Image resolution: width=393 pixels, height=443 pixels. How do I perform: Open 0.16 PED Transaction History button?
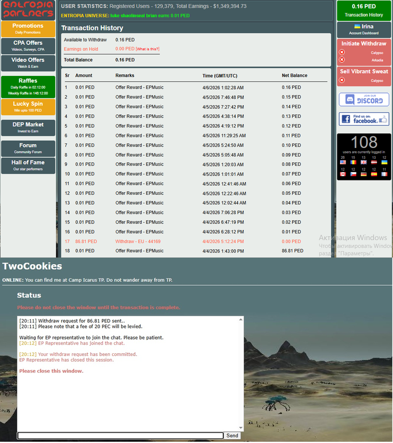364,11
